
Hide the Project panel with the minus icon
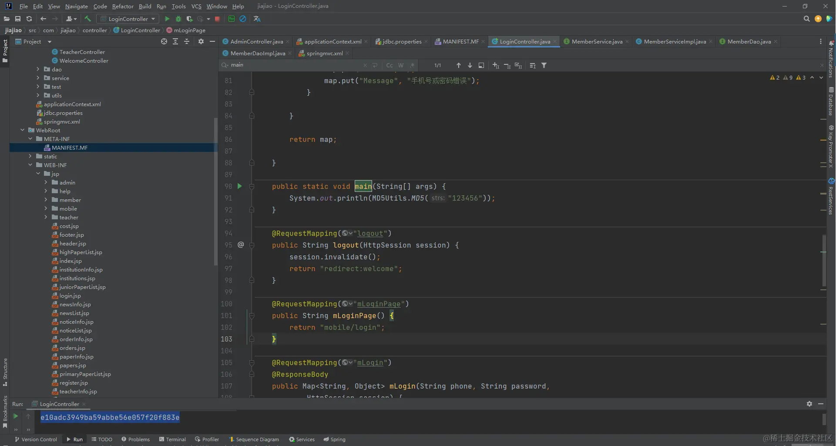coord(212,41)
